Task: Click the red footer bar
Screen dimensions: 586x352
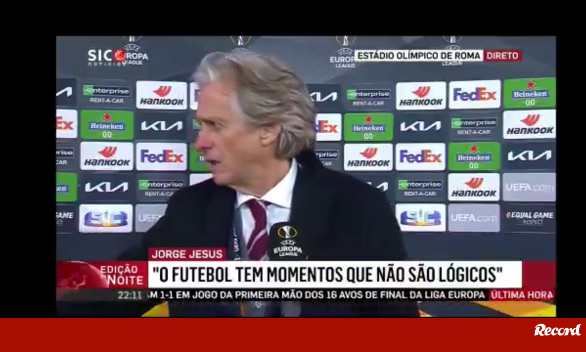Action: (293, 335)
